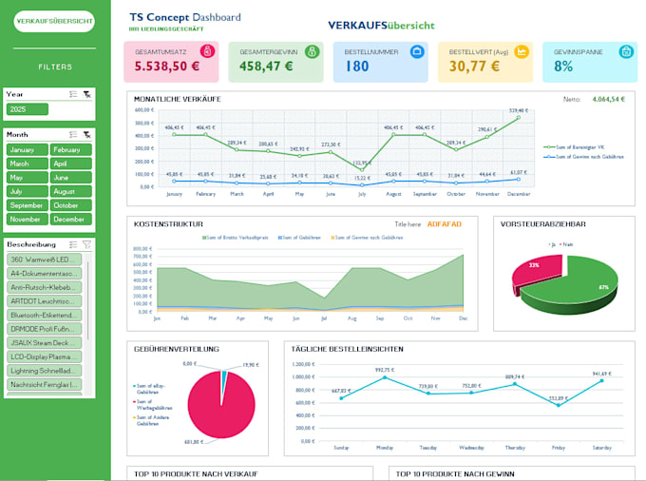Select LCD-Display Plasma product filter
The image size is (646, 481).
click(x=44, y=356)
